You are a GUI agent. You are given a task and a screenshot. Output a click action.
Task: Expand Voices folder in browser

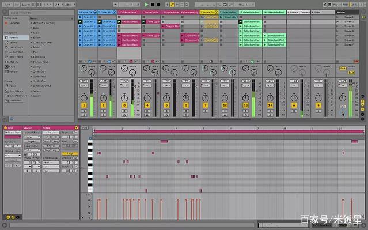click(31, 91)
